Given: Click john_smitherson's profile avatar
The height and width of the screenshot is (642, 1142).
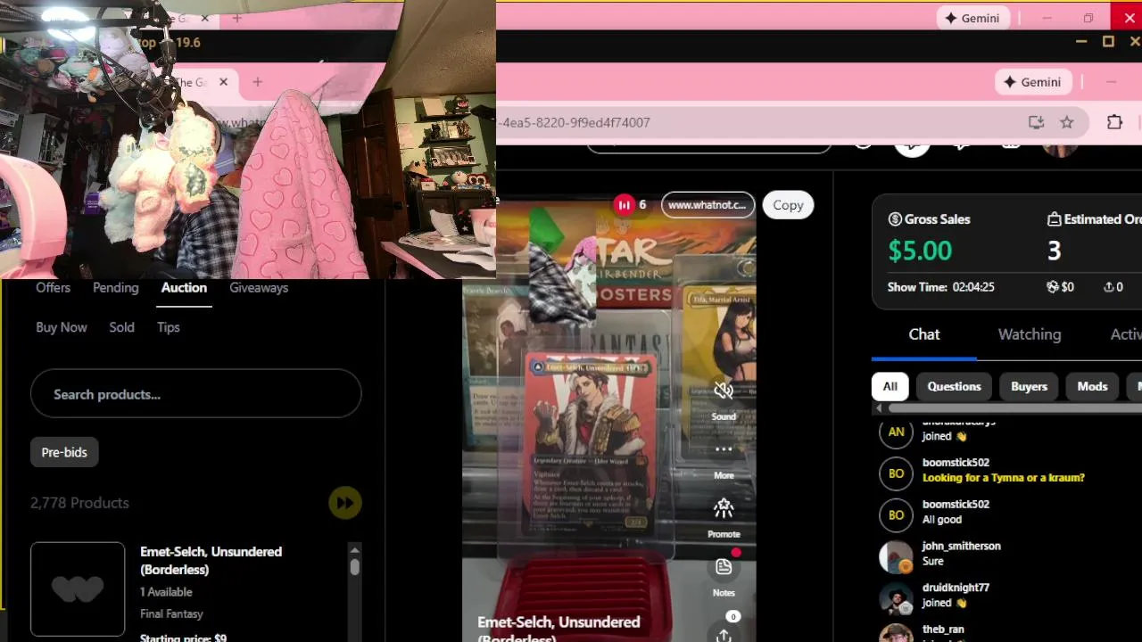Looking at the screenshot, I should (896, 557).
